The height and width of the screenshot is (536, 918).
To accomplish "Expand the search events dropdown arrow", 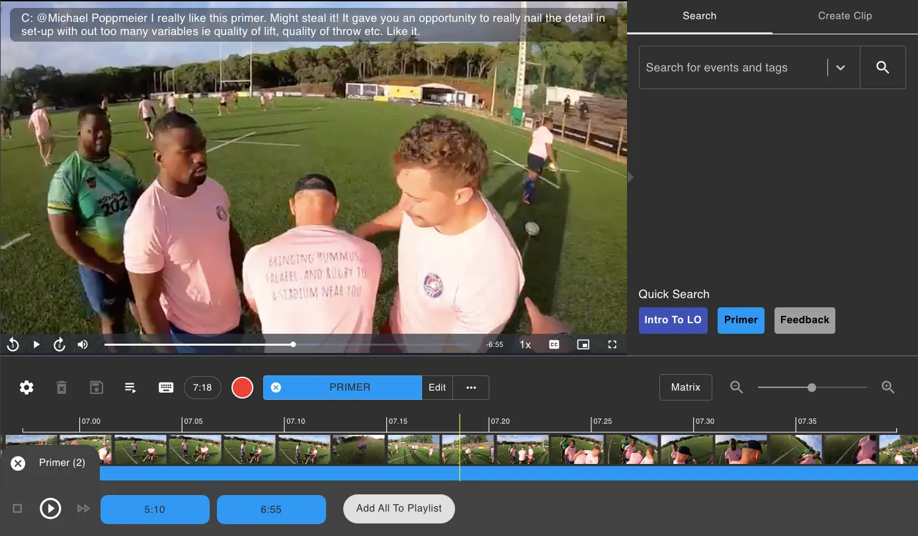I will [841, 67].
